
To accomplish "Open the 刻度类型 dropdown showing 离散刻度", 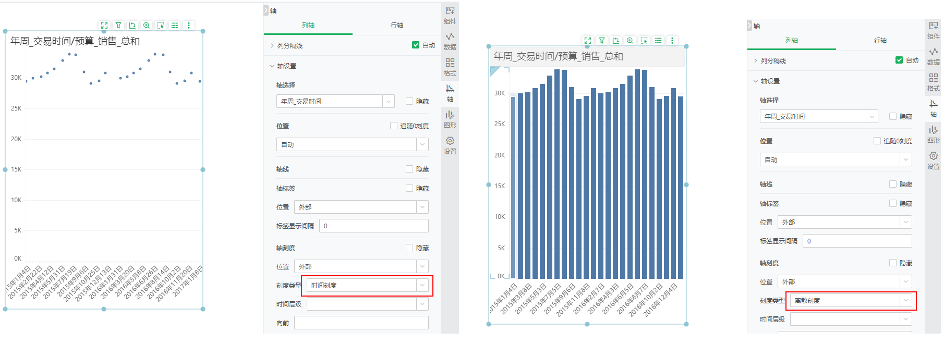I will 851,301.
